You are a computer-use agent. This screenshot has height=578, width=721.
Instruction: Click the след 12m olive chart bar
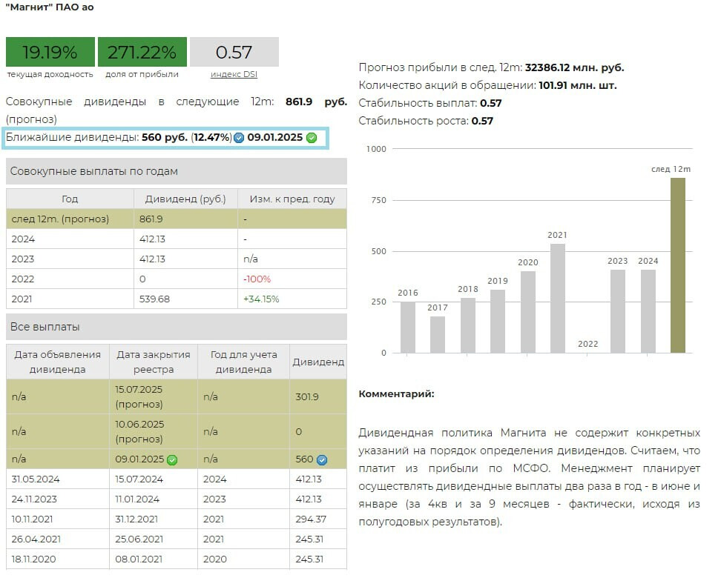pos(677,265)
